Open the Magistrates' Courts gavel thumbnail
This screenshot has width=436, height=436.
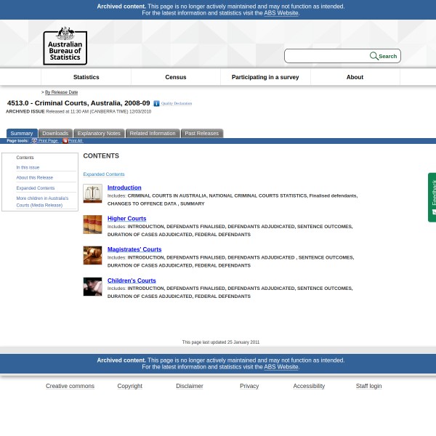click(92, 255)
